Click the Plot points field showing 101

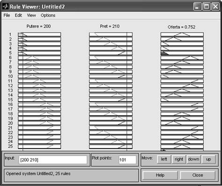click(x=127, y=160)
